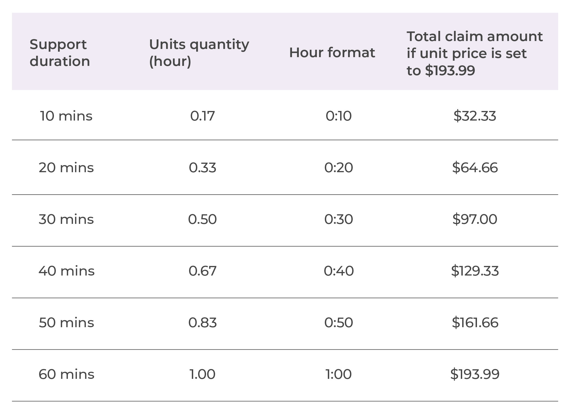The width and height of the screenshot is (570, 410).
Task: Select the Total claim amount header
Action: 475,53
